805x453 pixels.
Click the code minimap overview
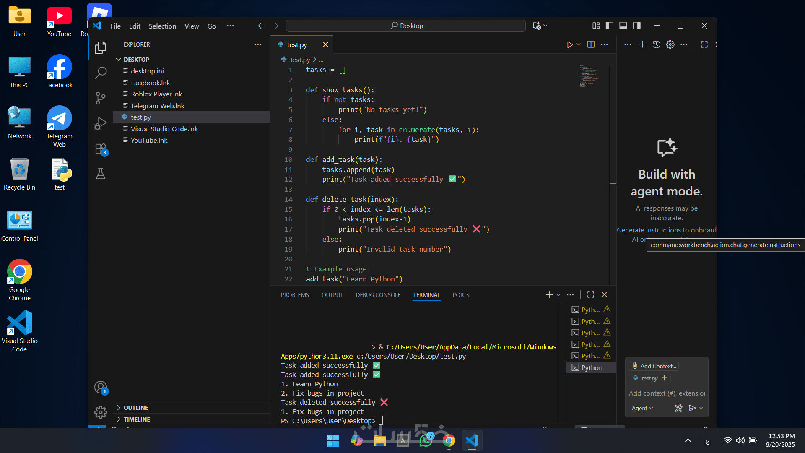point(589,75)
